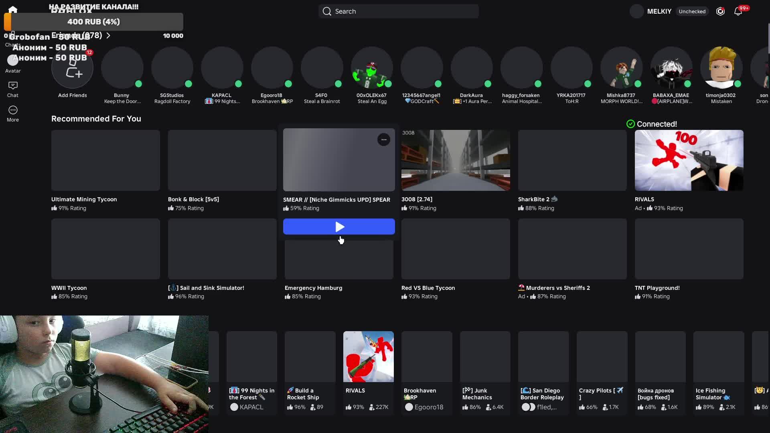Open 12345667angel1 friend avatar
Viewport: 770px width, 433px height.
coord(421,67)
